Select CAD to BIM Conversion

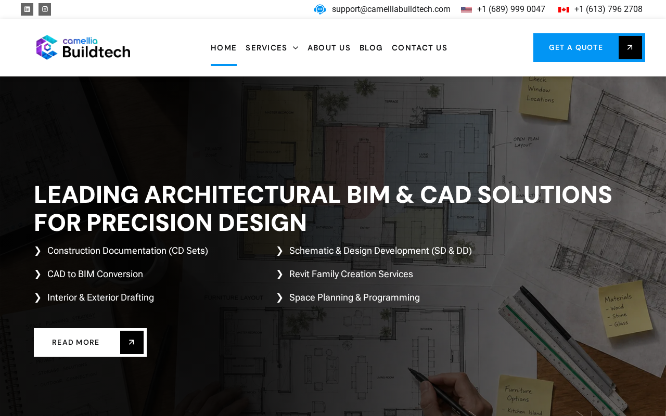coord(95,274)
